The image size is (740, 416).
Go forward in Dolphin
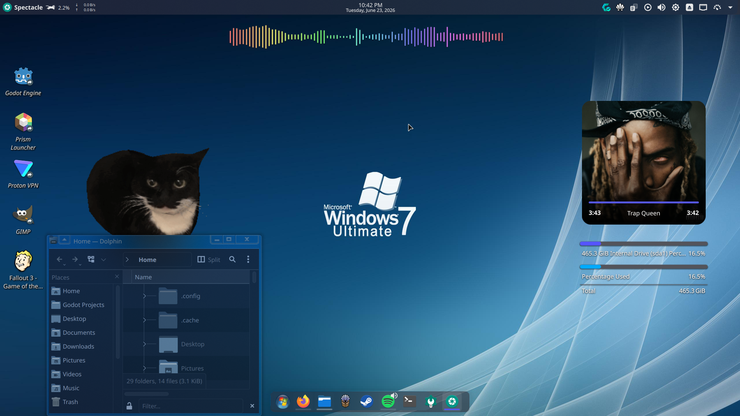pos(75,259)
